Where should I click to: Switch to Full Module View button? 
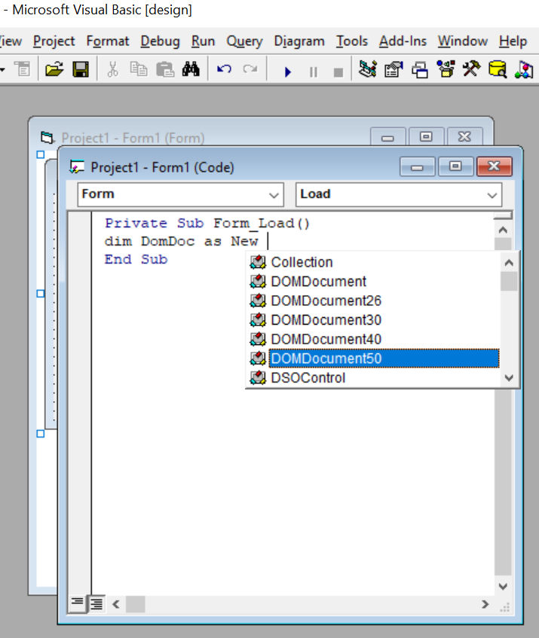click(x=96, y=604)
